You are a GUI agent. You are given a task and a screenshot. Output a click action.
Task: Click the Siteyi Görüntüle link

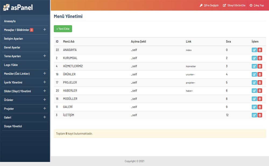pyautogui.click(x=234, y=5)
